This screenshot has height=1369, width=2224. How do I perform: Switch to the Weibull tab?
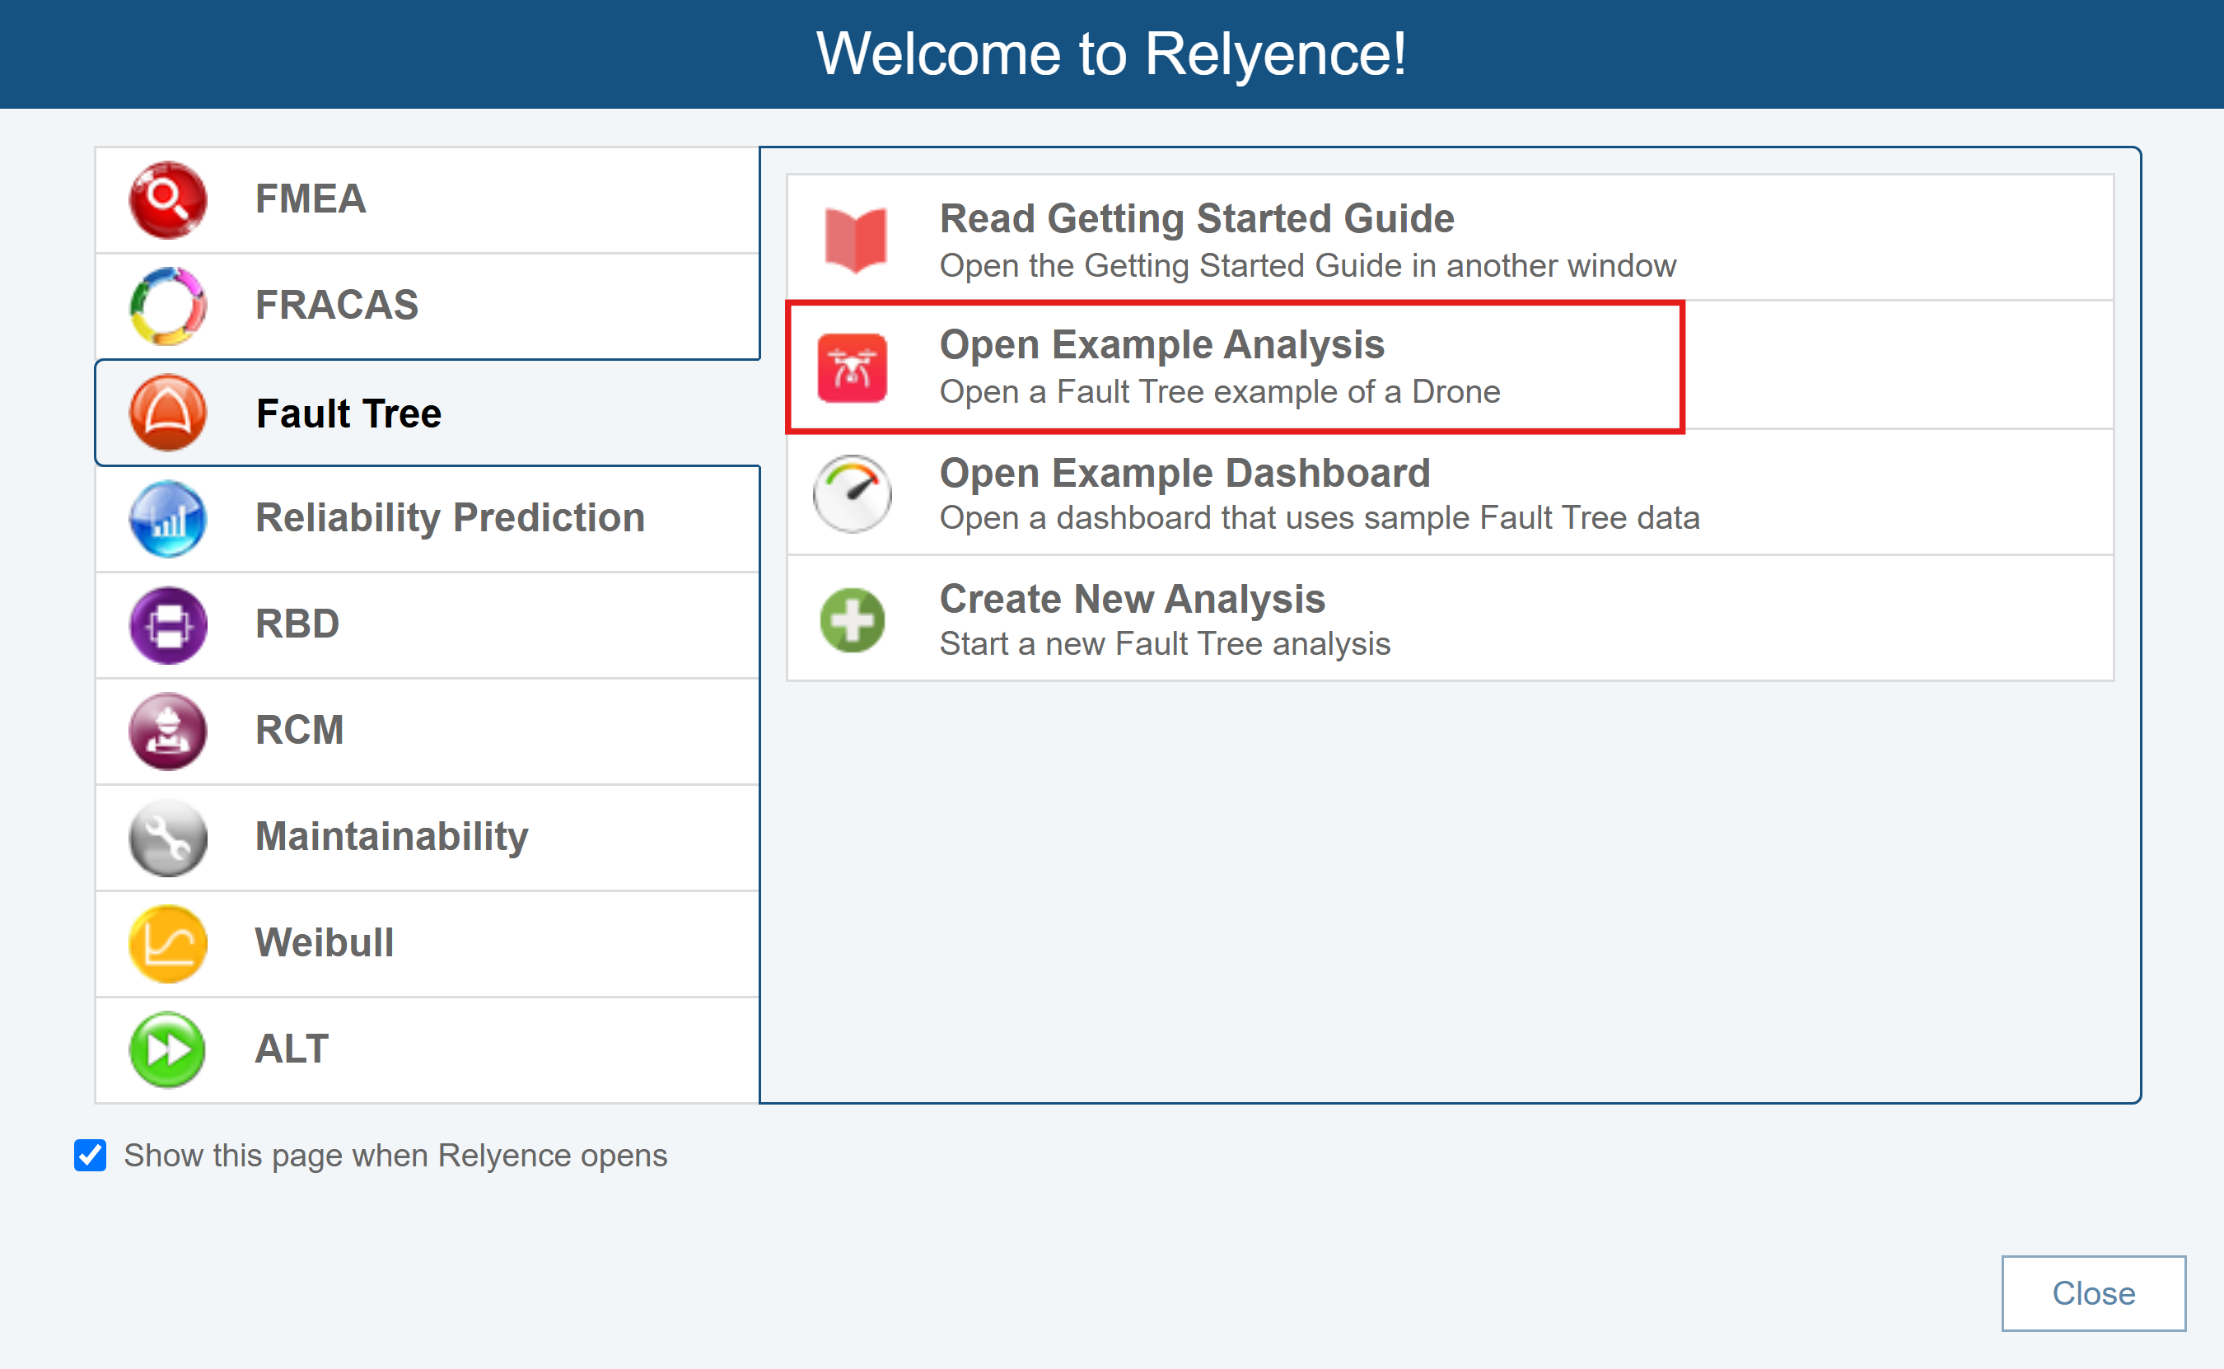pos(324,943)
